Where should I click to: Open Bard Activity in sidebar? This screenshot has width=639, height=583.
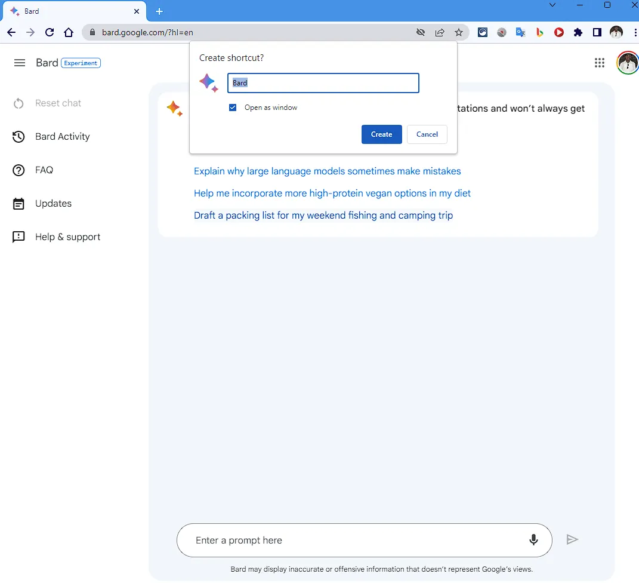point(62,137)
